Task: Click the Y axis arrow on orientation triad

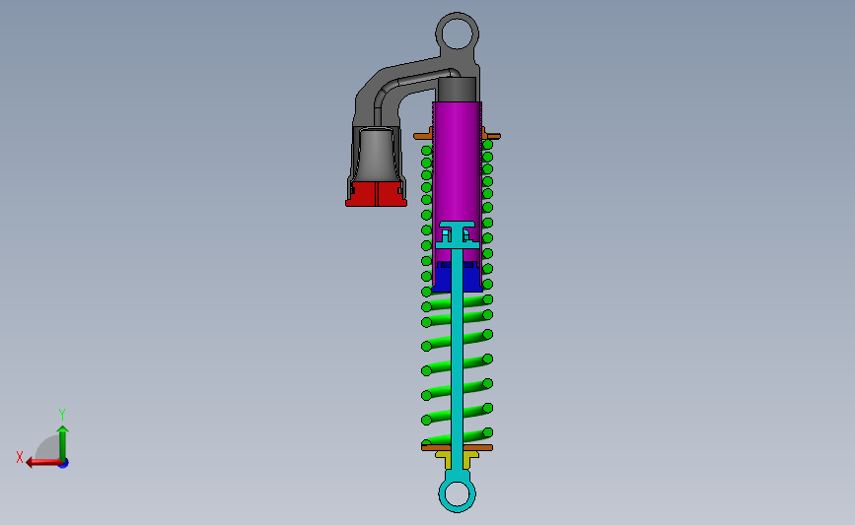Action: (x=63, y=442)
